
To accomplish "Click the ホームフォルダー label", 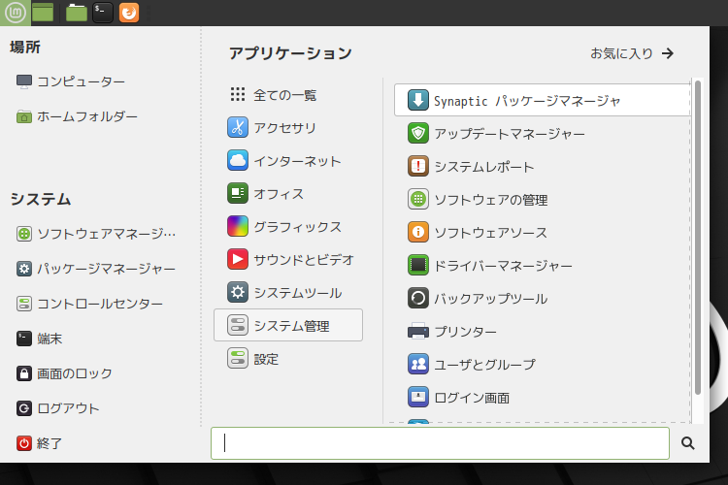I will point(87,116).
